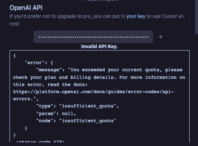Screen dimensions: 198x146
Task: Focus the masked OpenAI API key field
Action: [x=93, y=37]
